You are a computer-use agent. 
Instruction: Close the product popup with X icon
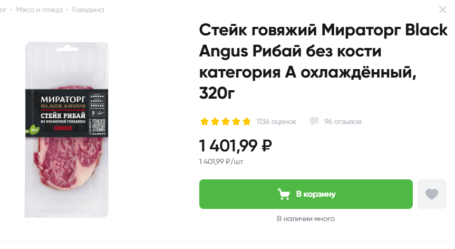click(442, 10)
